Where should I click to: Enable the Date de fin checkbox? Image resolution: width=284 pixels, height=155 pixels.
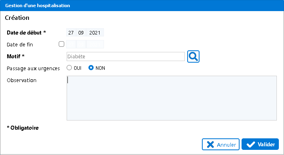tap(61, 44)
